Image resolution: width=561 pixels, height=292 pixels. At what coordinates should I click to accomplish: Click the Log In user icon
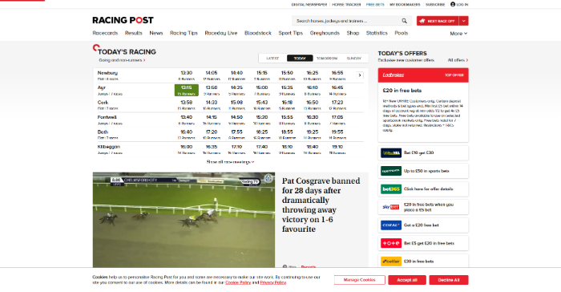point(453,4)
